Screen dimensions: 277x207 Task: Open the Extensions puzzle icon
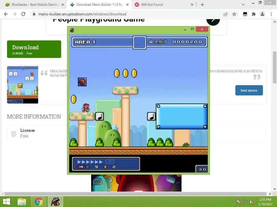pyautogui.click(x=254, y=14)
